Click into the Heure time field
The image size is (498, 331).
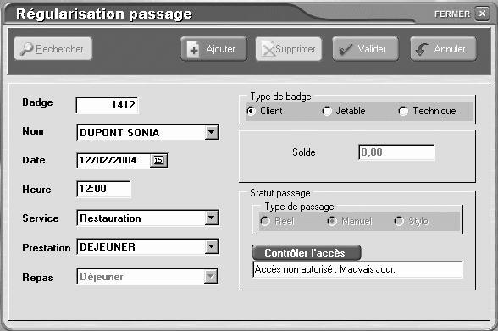pos(103,189)
